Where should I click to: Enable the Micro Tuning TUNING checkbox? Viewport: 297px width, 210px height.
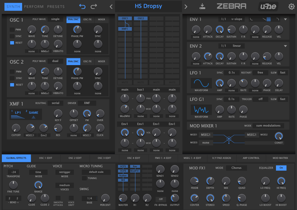(84, 178)
